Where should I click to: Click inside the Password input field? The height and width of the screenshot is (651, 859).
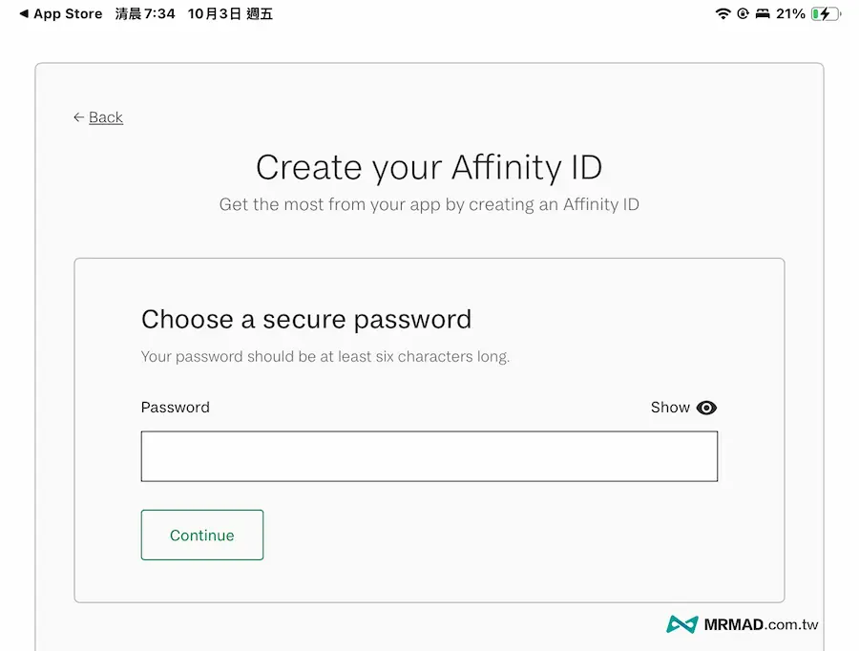click(x=429, y=456)
